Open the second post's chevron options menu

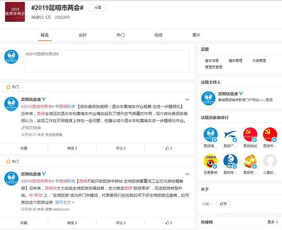[187, 173]
